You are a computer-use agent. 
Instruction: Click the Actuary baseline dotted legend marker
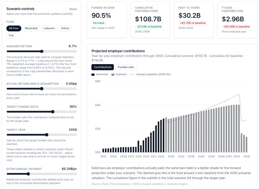pyautogui.click(x=132, y=74)
